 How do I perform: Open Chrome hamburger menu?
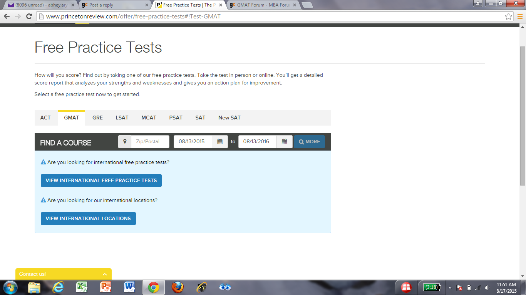point(520,17)
